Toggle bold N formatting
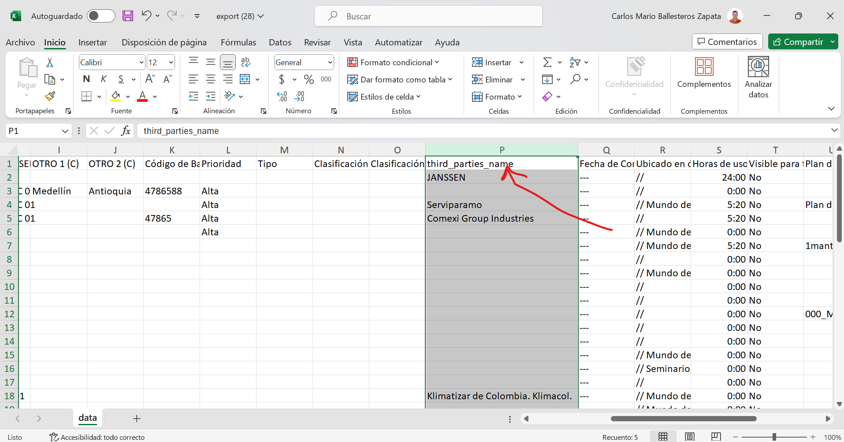 pos(86,79)
